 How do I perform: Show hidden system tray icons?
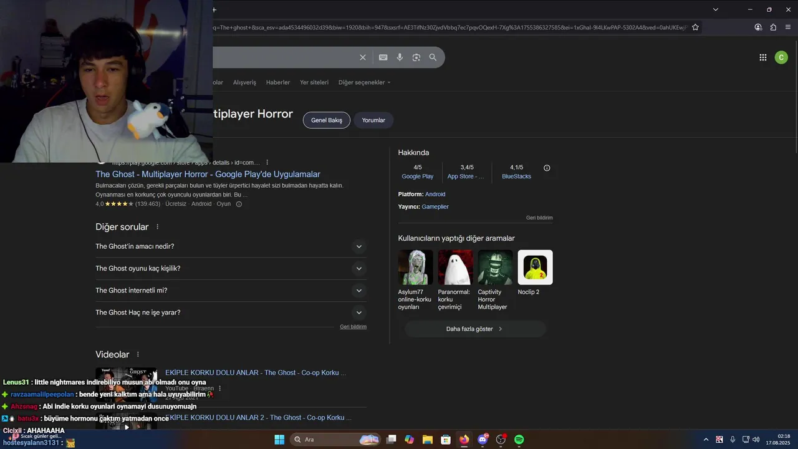click(706, 440)
